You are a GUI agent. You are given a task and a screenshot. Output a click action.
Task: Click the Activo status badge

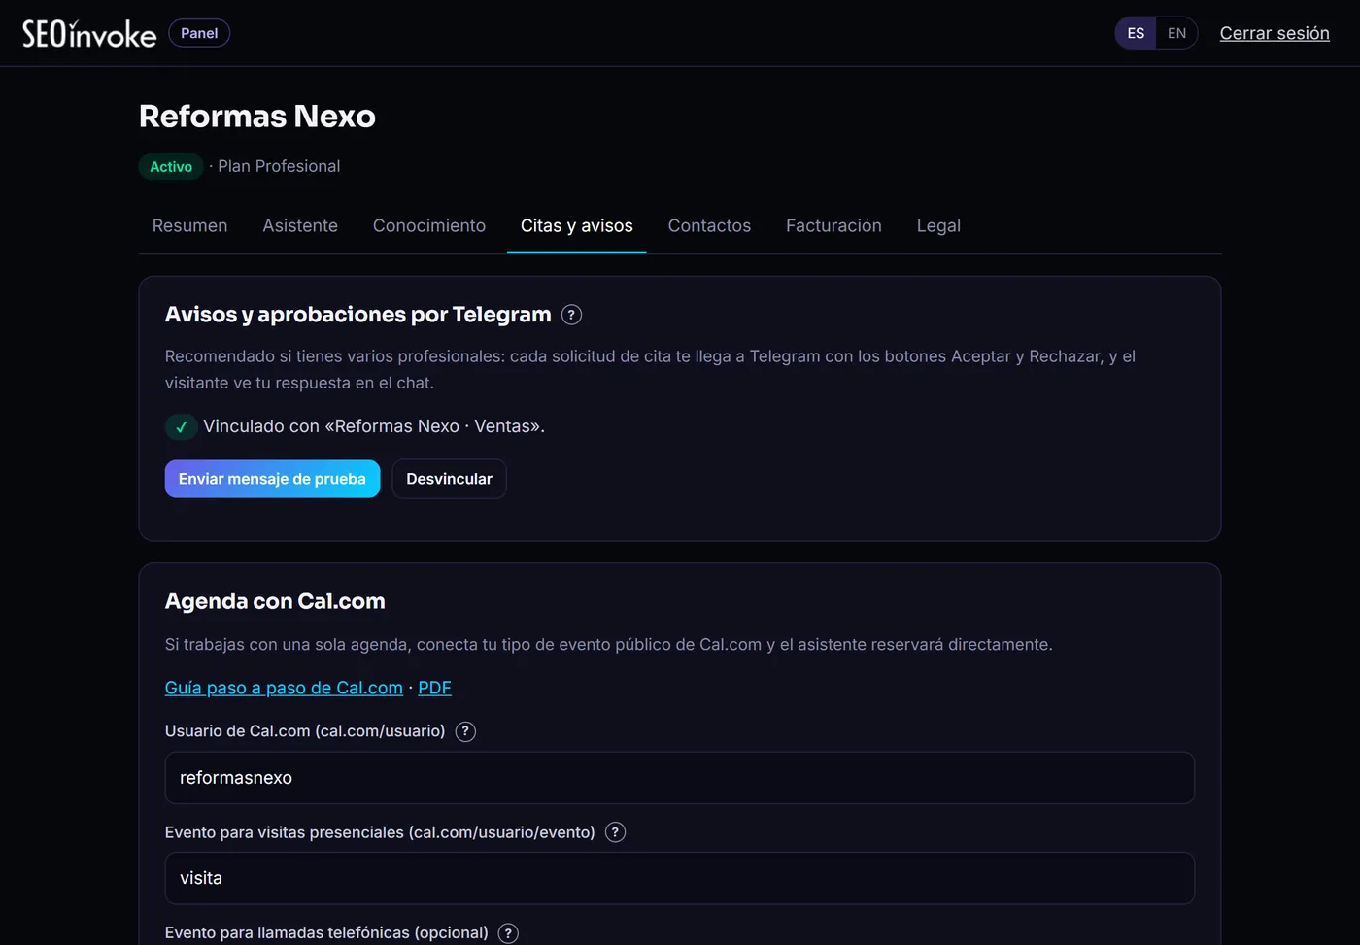point(171,167)
